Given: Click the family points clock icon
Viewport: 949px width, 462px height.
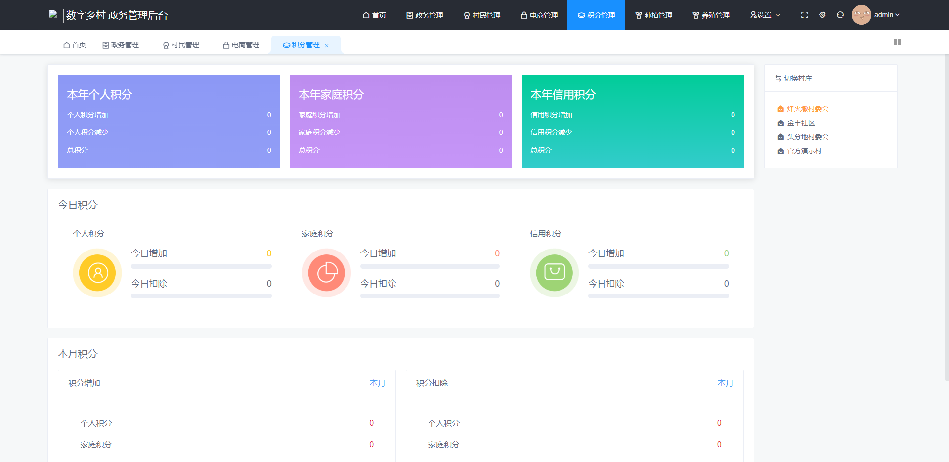Looking at the screenshot, I should [326, 273].
